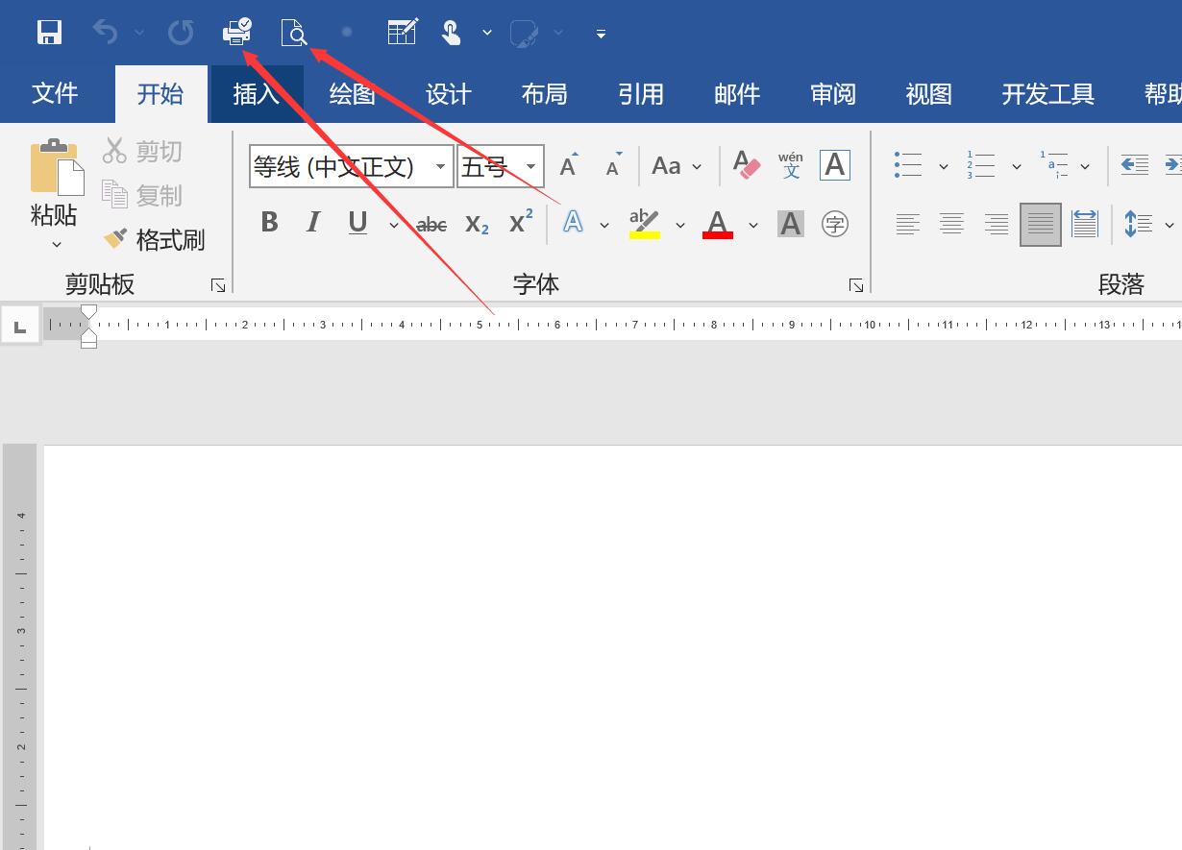Image resolution: width=1182 pixels, height=850 pixels.
Task: Toggle touch/mouse mode with the hand icon
Action: (x=451, y=33)
